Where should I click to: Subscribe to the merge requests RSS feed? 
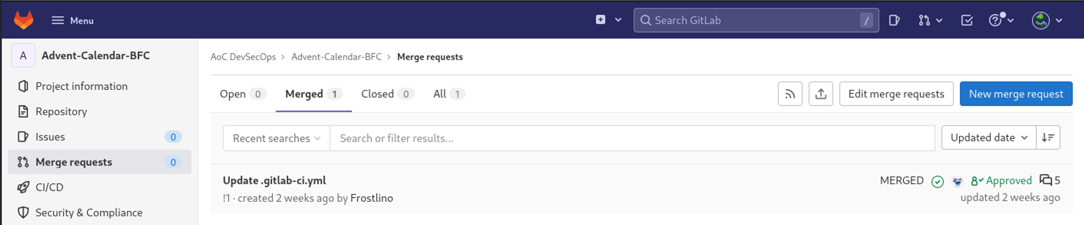[x=790, y=94]
